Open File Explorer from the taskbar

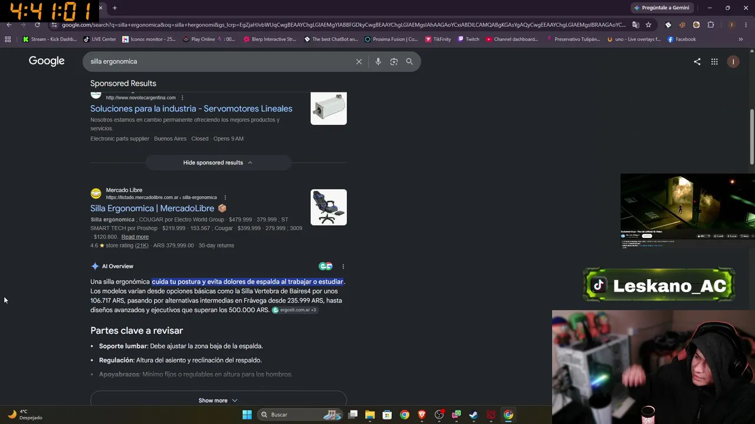pos(370,415)
